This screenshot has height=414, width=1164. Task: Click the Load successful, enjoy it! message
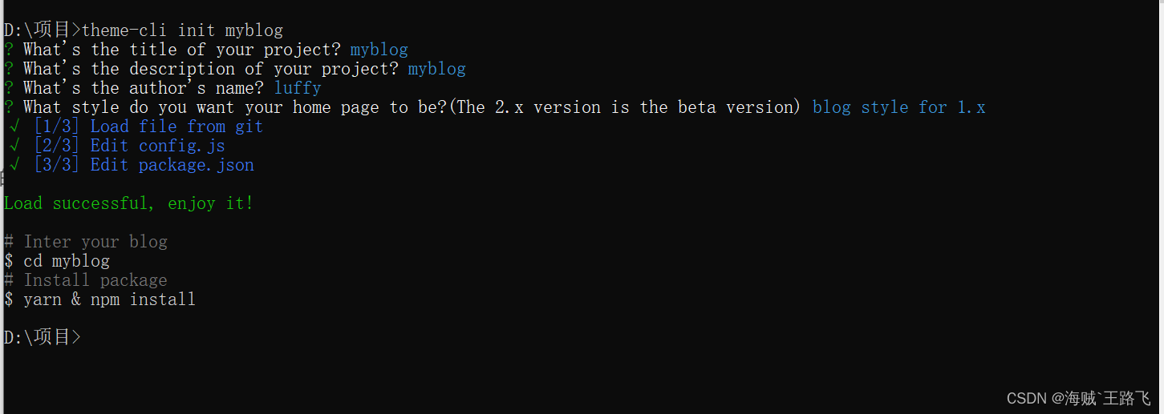click(x=128, y=203)
